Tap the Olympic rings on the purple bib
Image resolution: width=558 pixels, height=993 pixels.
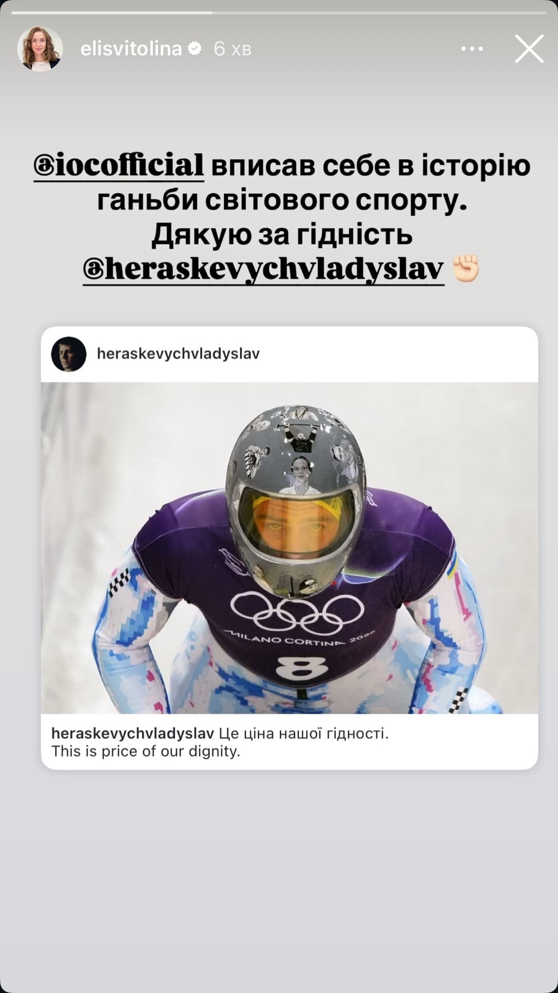[297, 613]
